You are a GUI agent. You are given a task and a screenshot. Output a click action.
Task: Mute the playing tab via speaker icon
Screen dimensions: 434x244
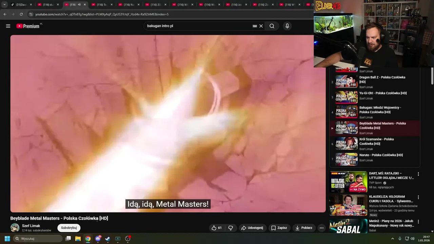coord(79,5)
